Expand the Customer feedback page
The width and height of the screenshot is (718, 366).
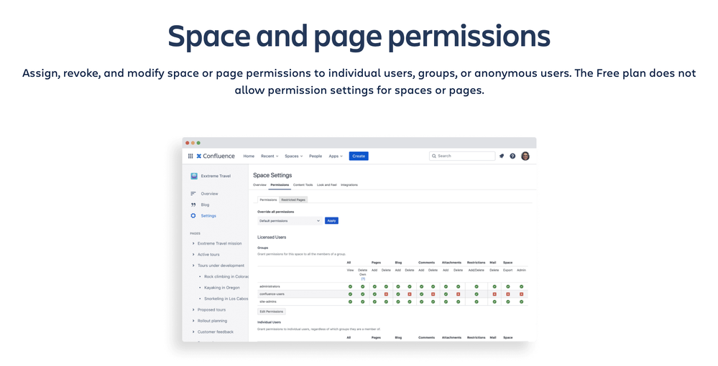[193, 332]
